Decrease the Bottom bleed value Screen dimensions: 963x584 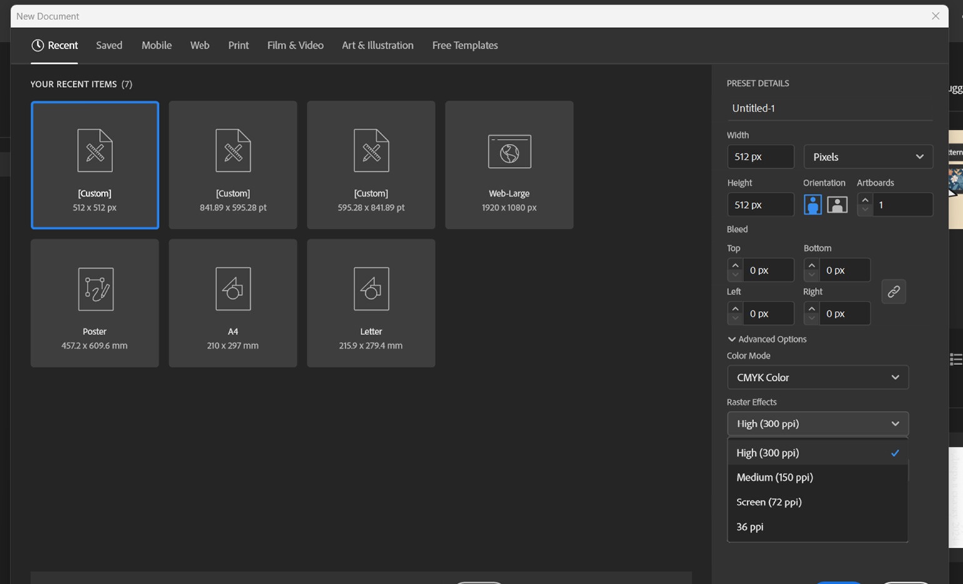(x=812, y=275)
